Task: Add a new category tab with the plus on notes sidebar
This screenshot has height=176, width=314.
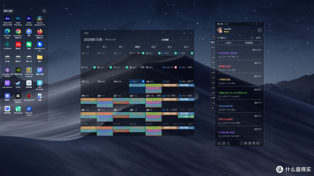Action: click(213, 108)
